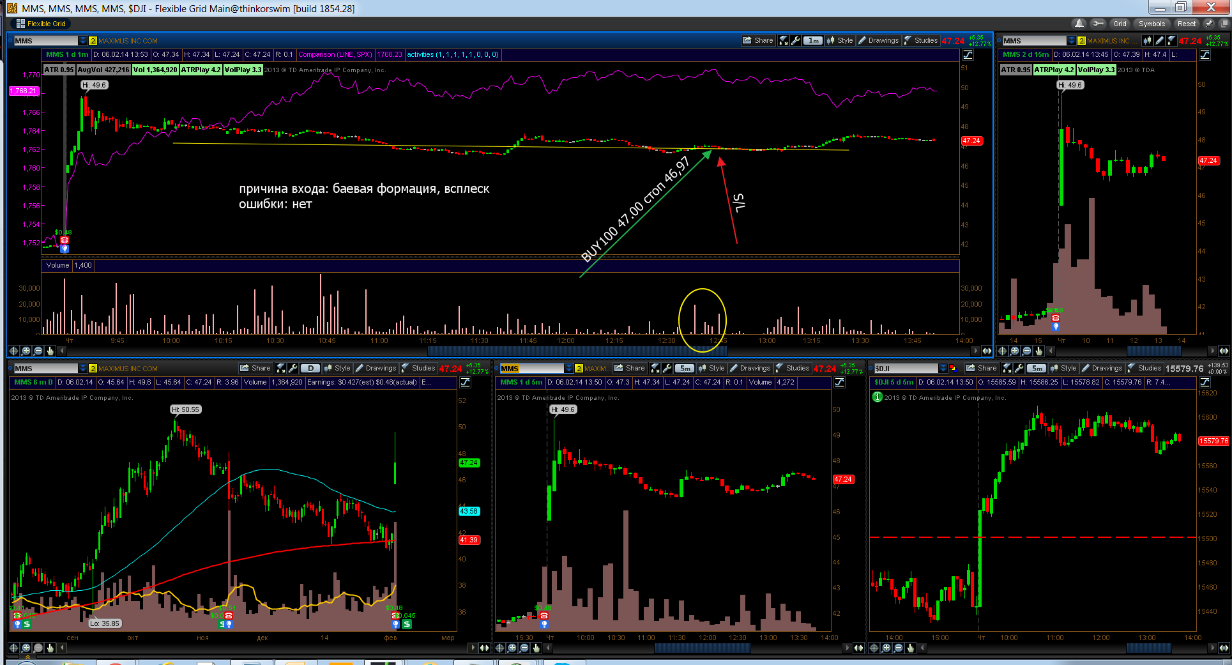Open the D timeframe selector in daily chart
The height and width of the screenshot is (665, 1232).
pyautogui.click(x=310, y=368)
